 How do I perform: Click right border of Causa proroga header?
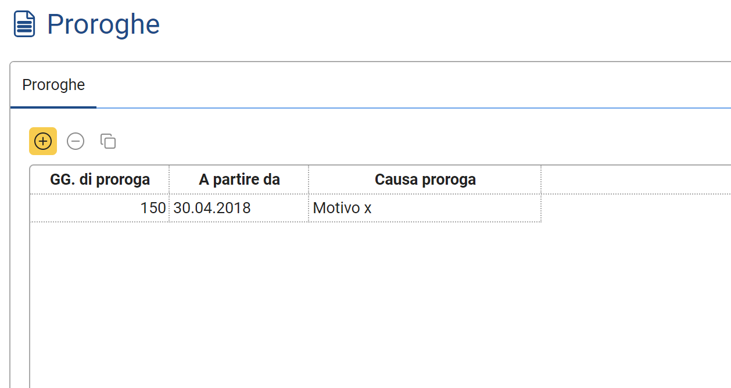tap(541, 180)
